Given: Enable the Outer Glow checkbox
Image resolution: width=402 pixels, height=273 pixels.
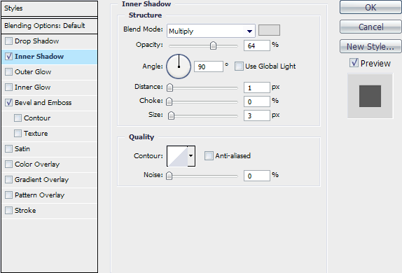Looking at the screenshot, I should coord(8,72).
